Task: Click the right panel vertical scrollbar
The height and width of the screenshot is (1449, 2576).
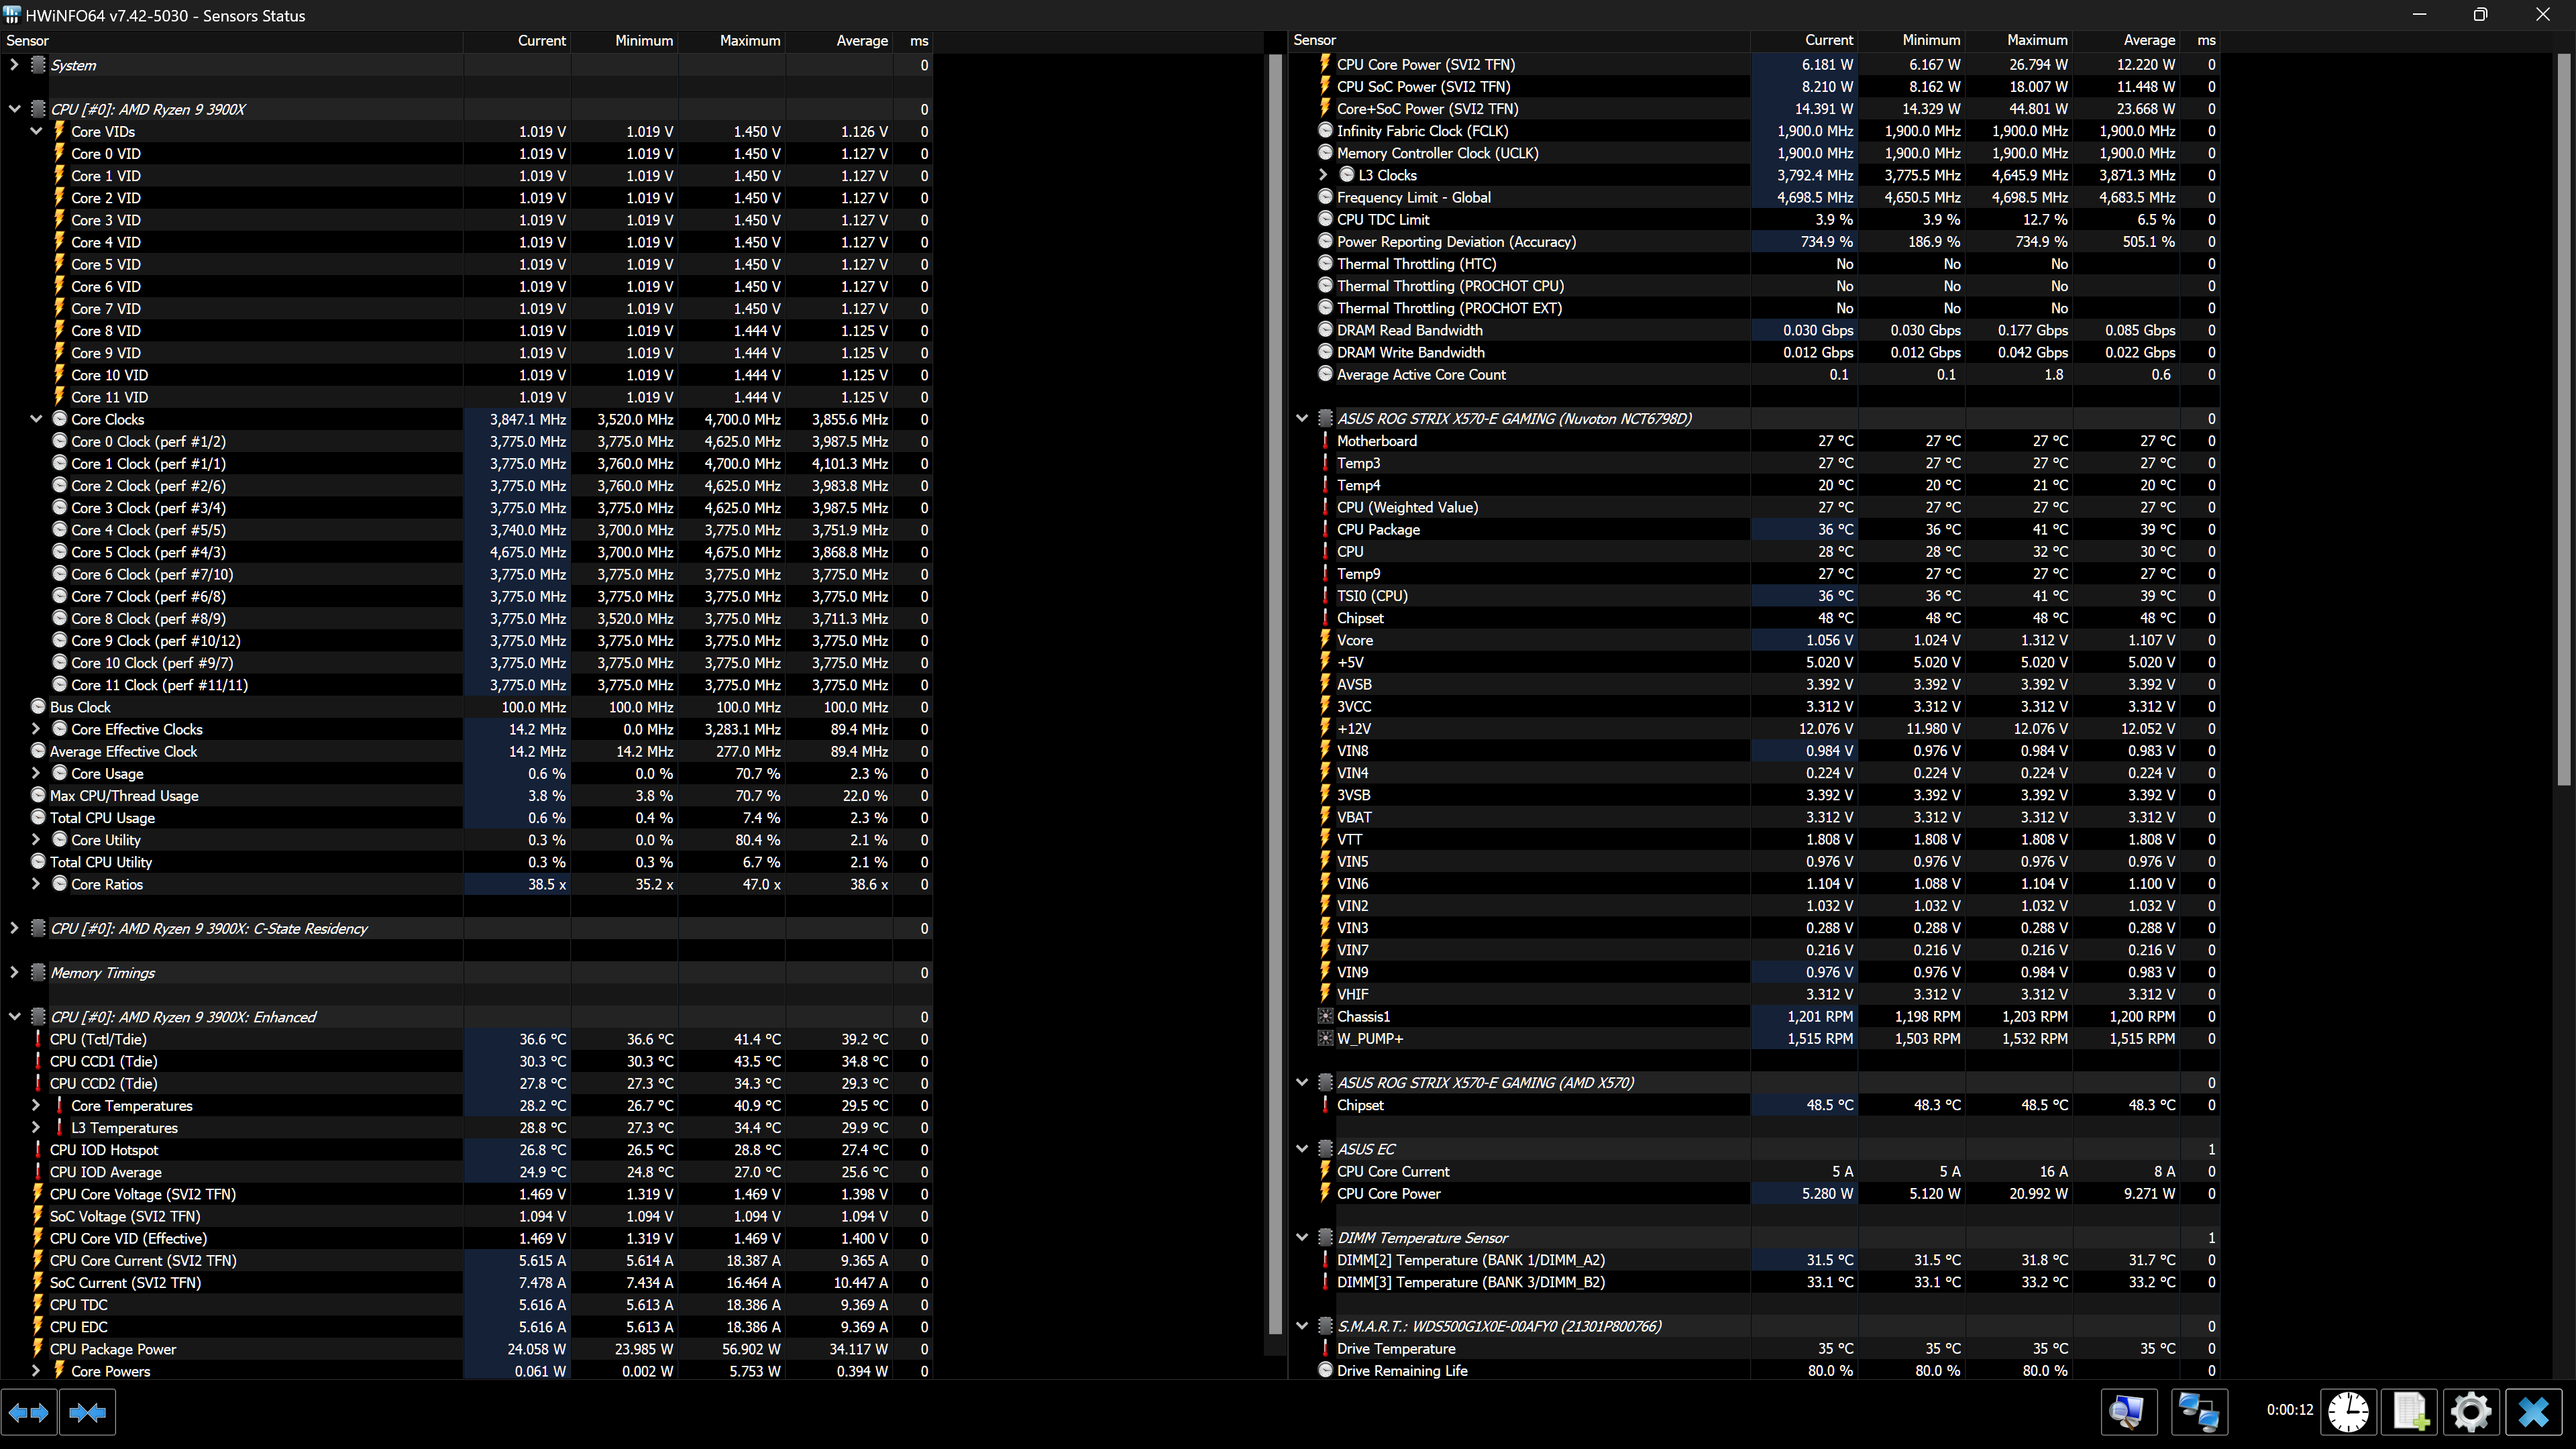Action: (x=2563, y=420)
